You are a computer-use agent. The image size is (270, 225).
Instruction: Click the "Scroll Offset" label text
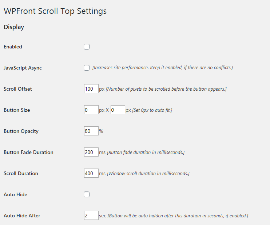18,89
